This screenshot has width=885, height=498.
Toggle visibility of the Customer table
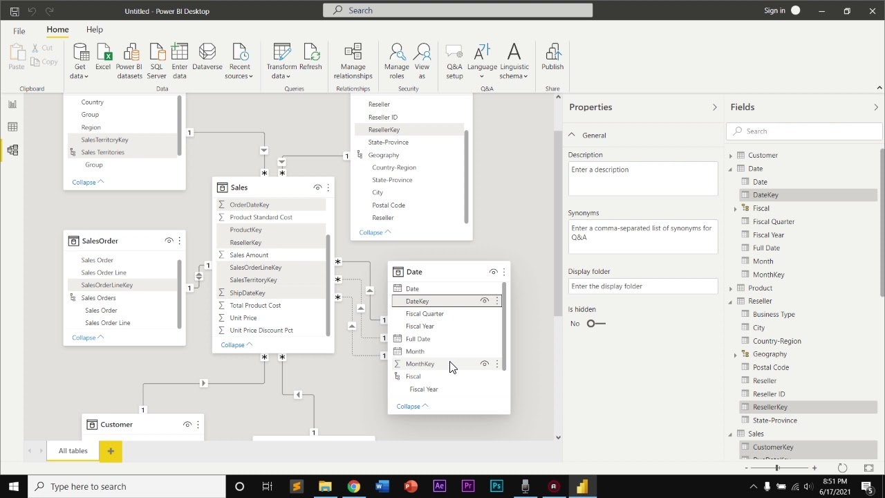[x=187, y=425]
